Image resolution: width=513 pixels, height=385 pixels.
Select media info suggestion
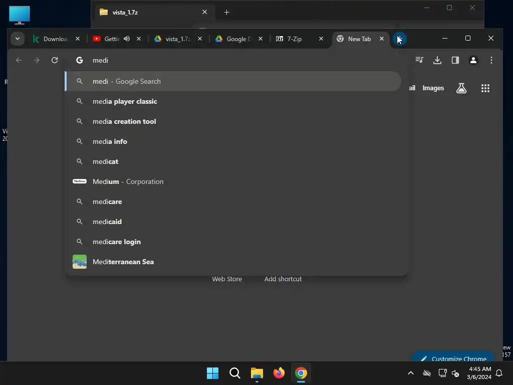233,141
